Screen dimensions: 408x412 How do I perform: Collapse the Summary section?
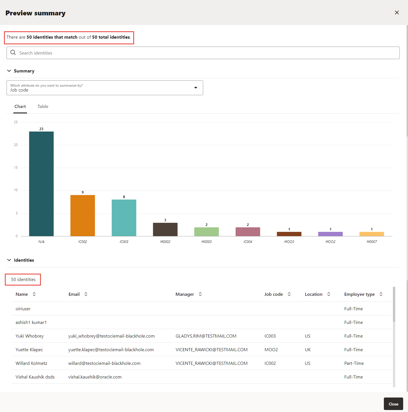tap(9, 71)
